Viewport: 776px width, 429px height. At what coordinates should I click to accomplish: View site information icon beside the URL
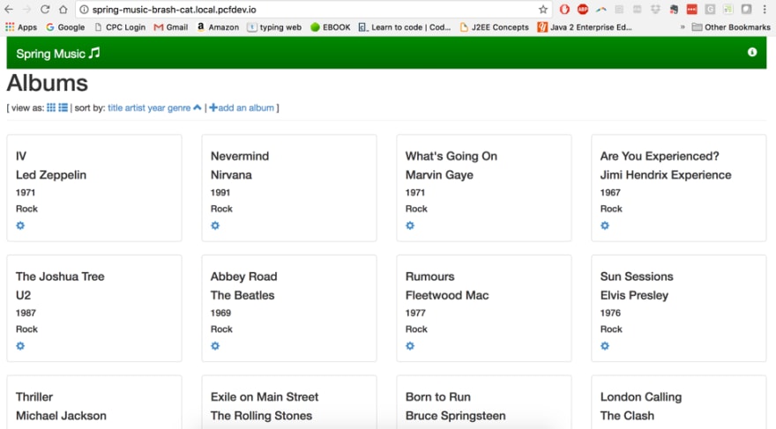pos(84,10)
